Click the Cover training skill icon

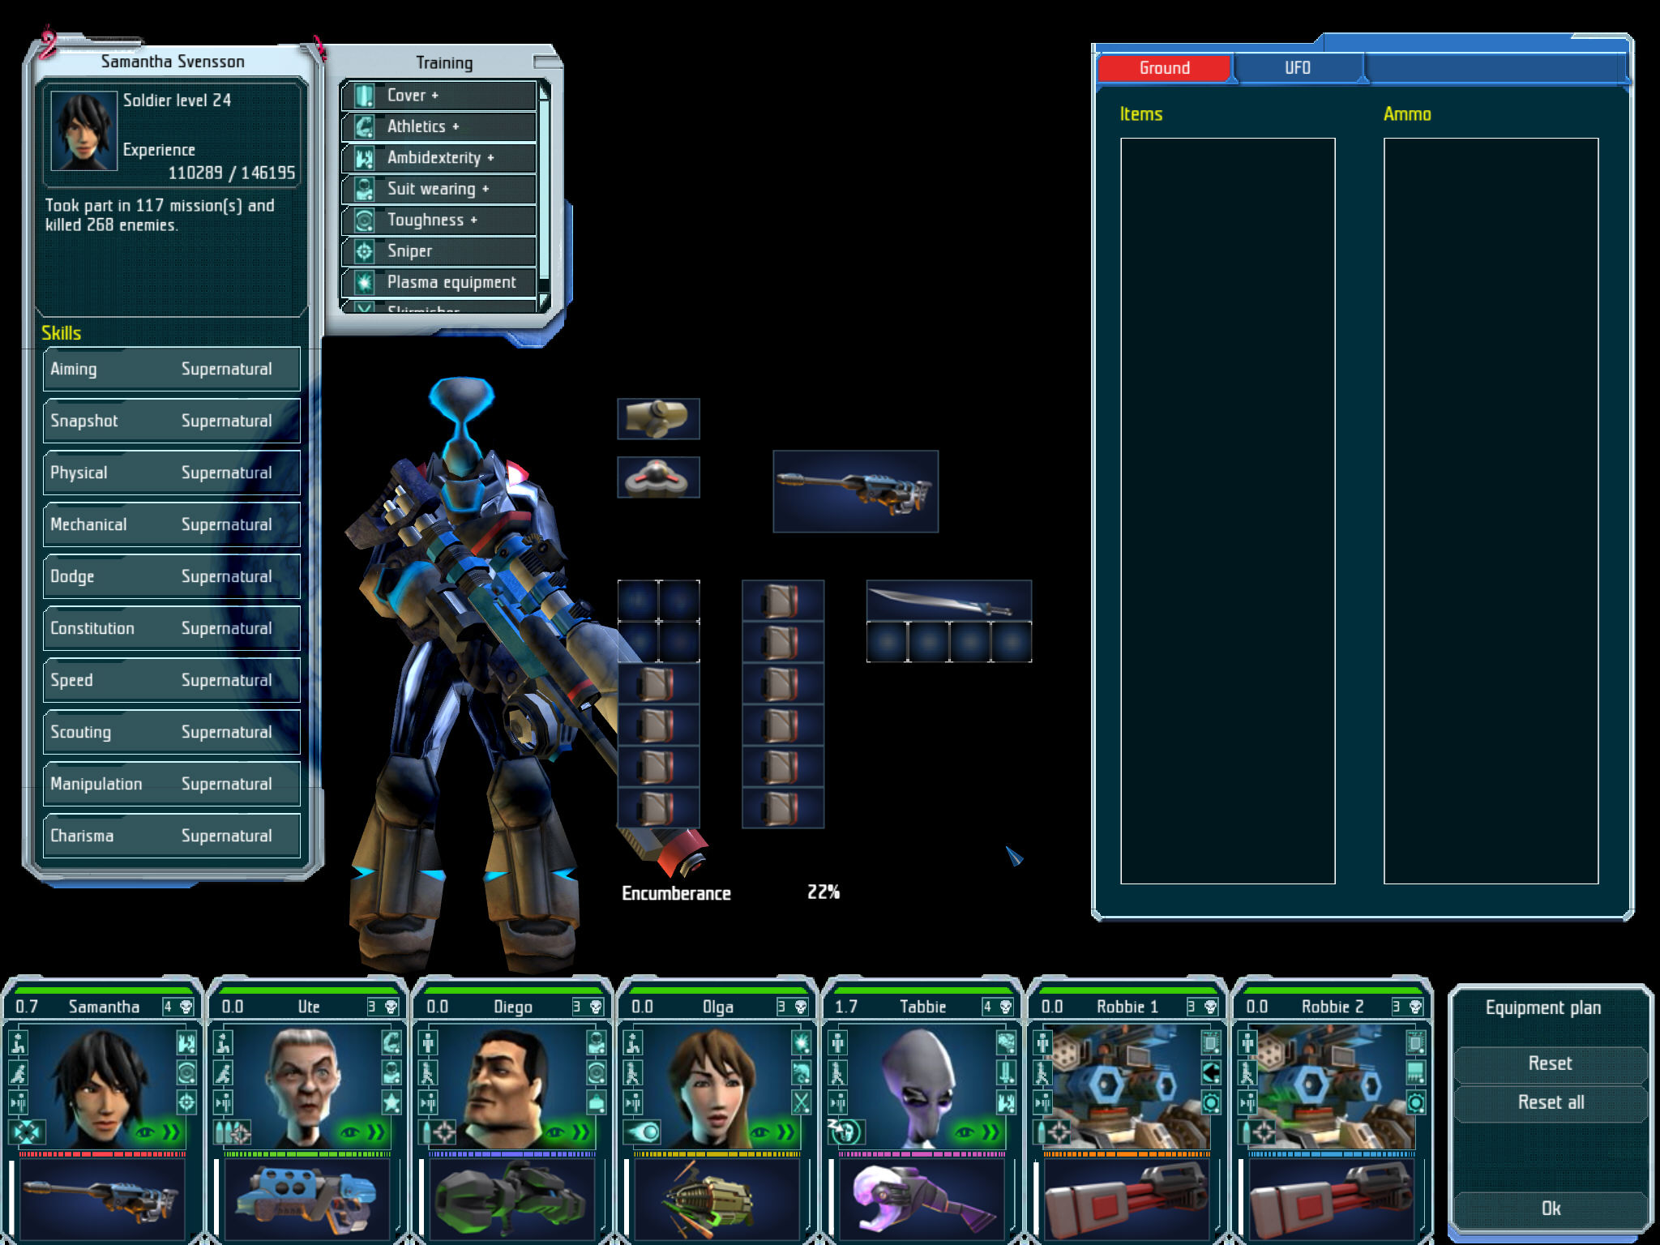[x=367, y=96]
